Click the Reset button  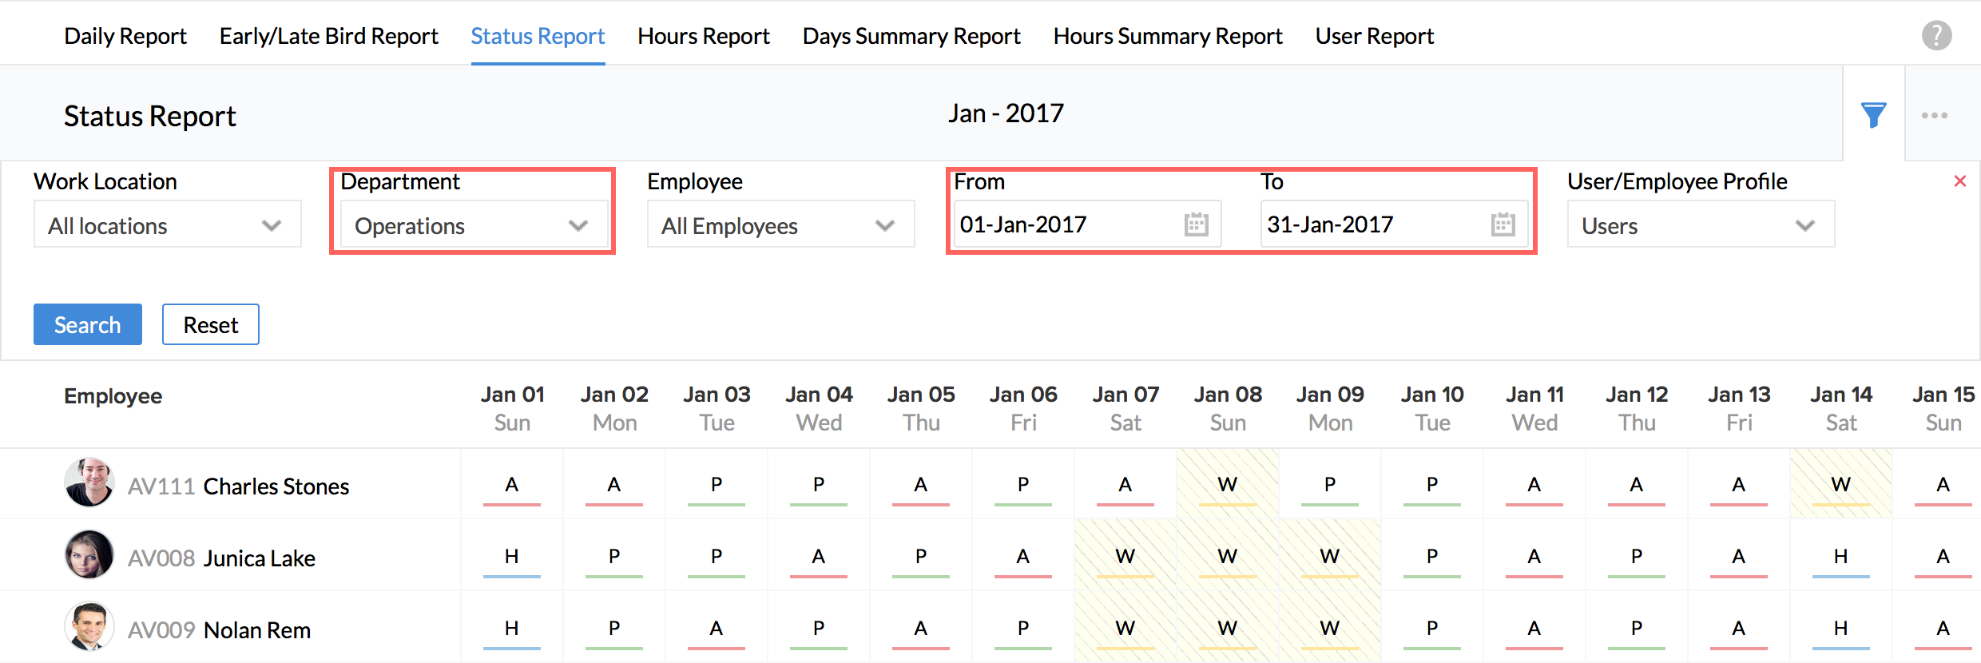point(210,324)
